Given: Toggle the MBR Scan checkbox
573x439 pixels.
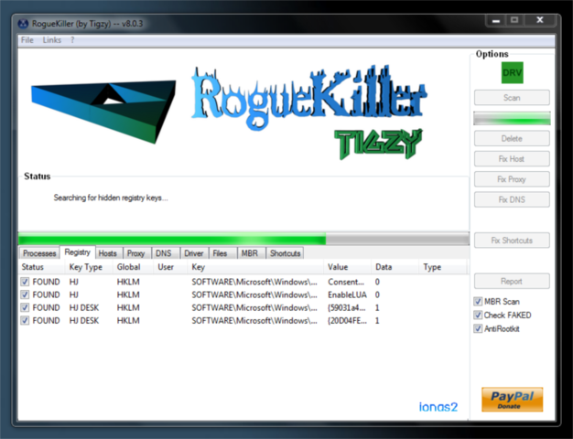Looking at the screenshot, I should point(478,301).
